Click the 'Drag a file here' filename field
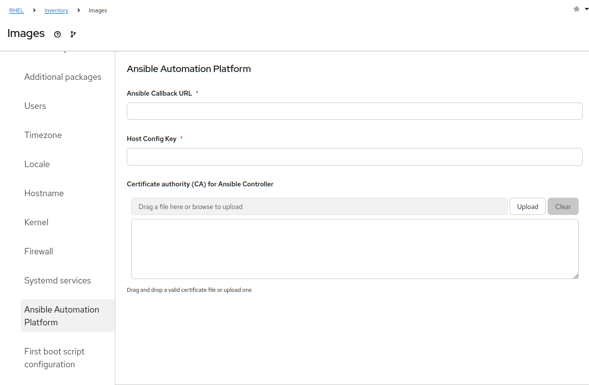The height and width of the screenshot is (385, 589). pos(319,207)
